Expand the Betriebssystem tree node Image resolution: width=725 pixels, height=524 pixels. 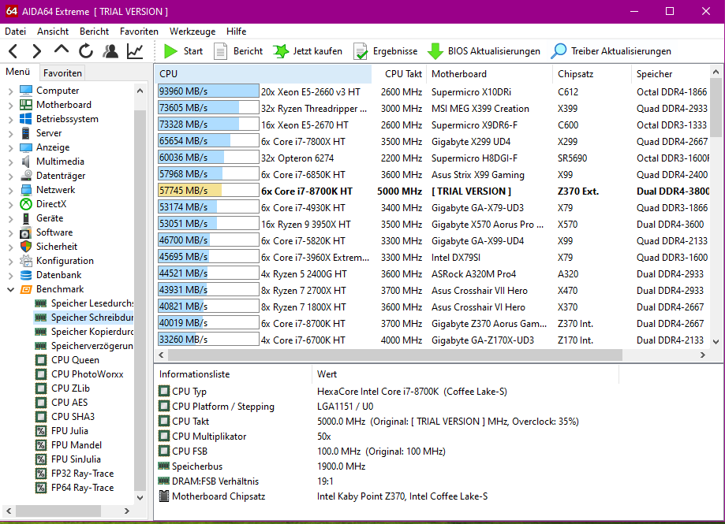pos(10,120)
